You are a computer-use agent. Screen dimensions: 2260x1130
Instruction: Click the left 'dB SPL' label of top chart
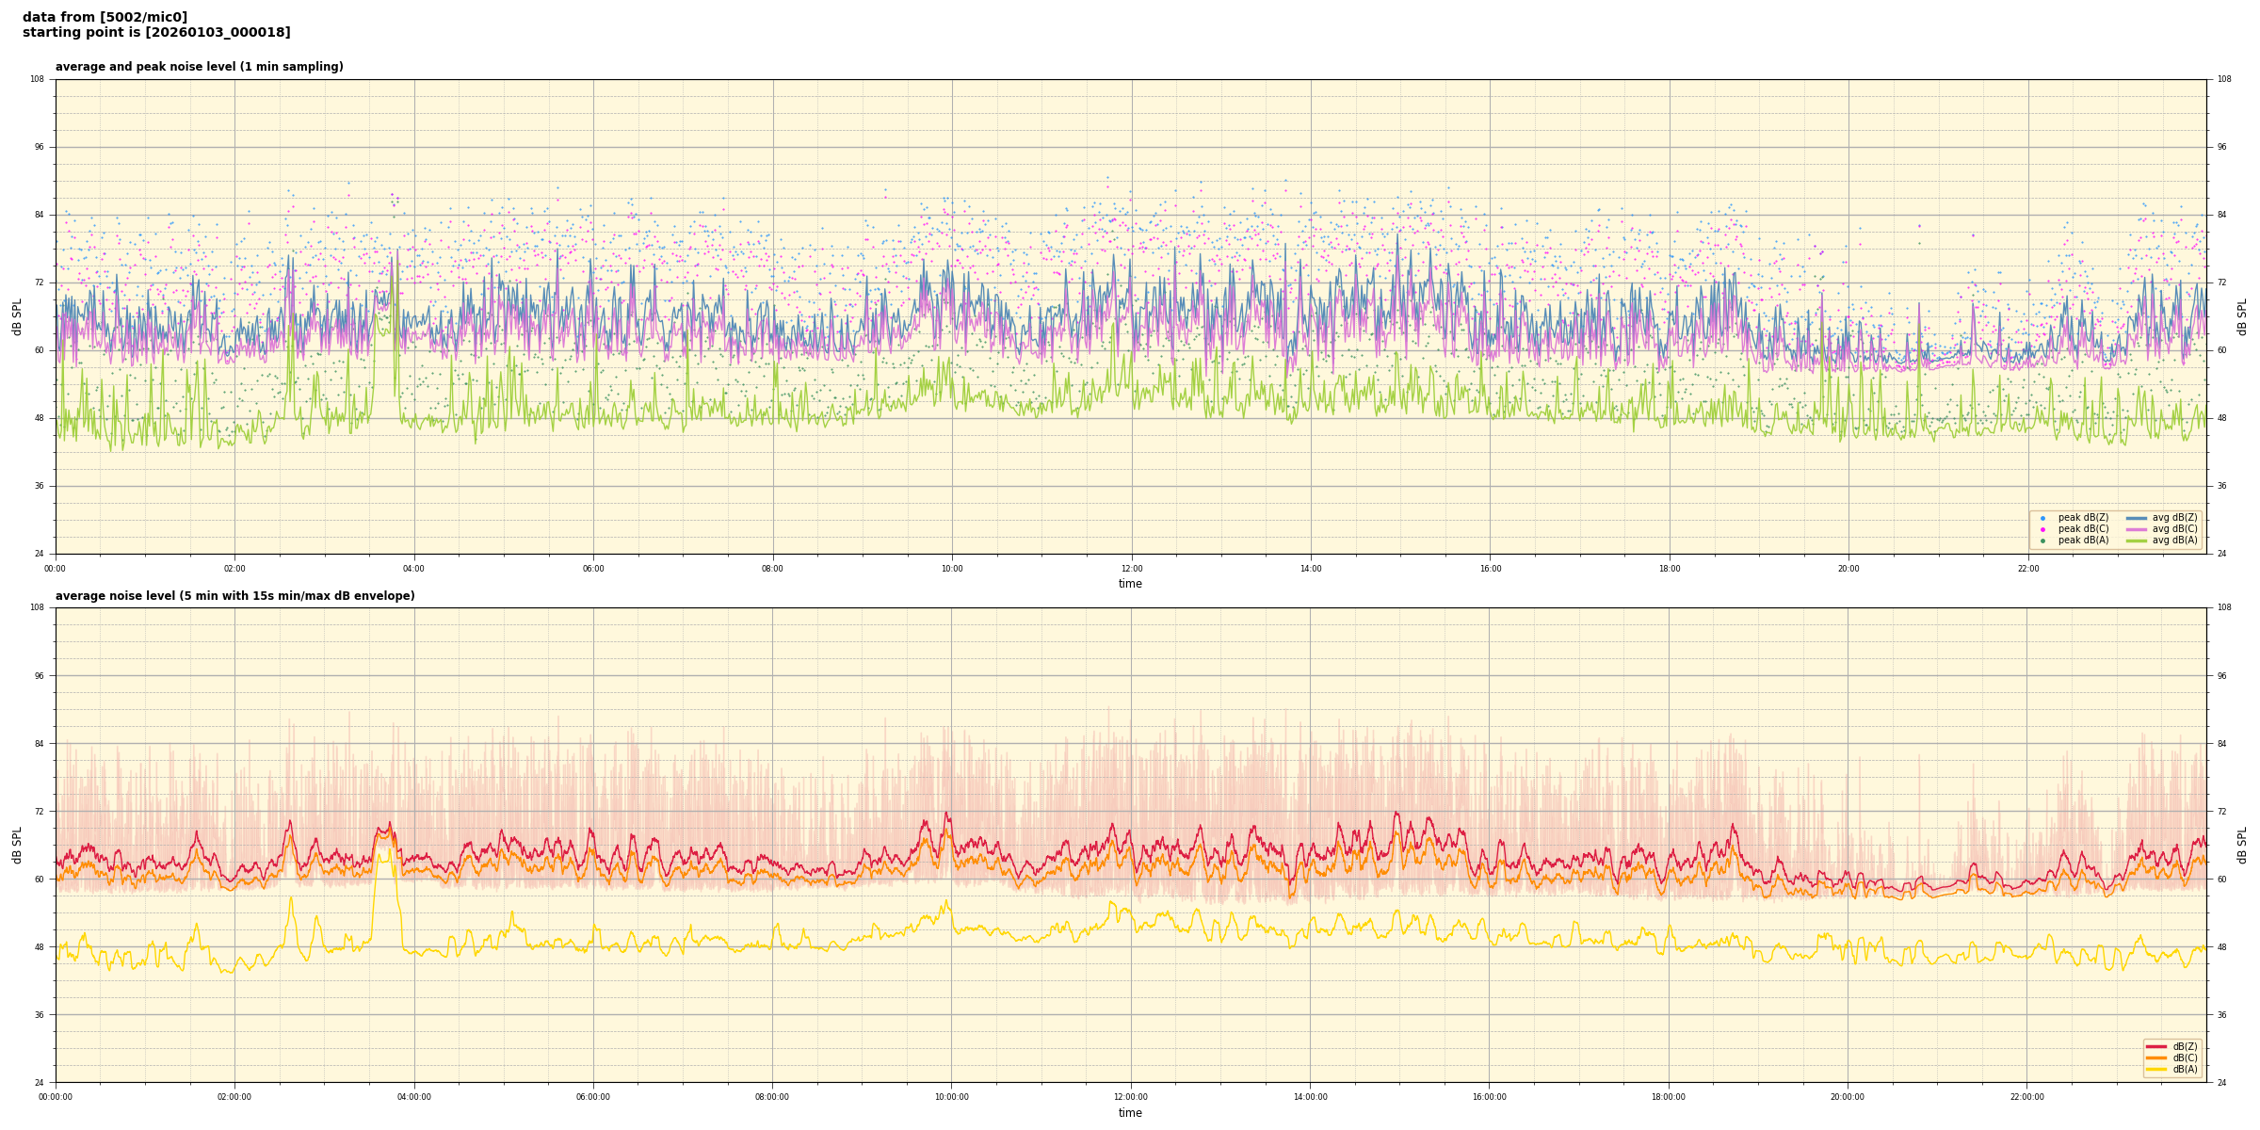pos(17,316)
